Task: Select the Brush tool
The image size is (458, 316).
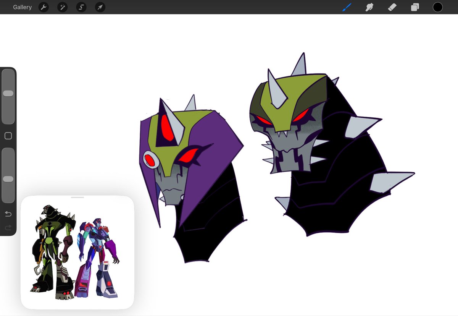Action: (347, 7)
